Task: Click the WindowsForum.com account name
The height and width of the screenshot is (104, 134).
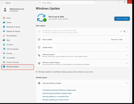Action: [17, 9]
